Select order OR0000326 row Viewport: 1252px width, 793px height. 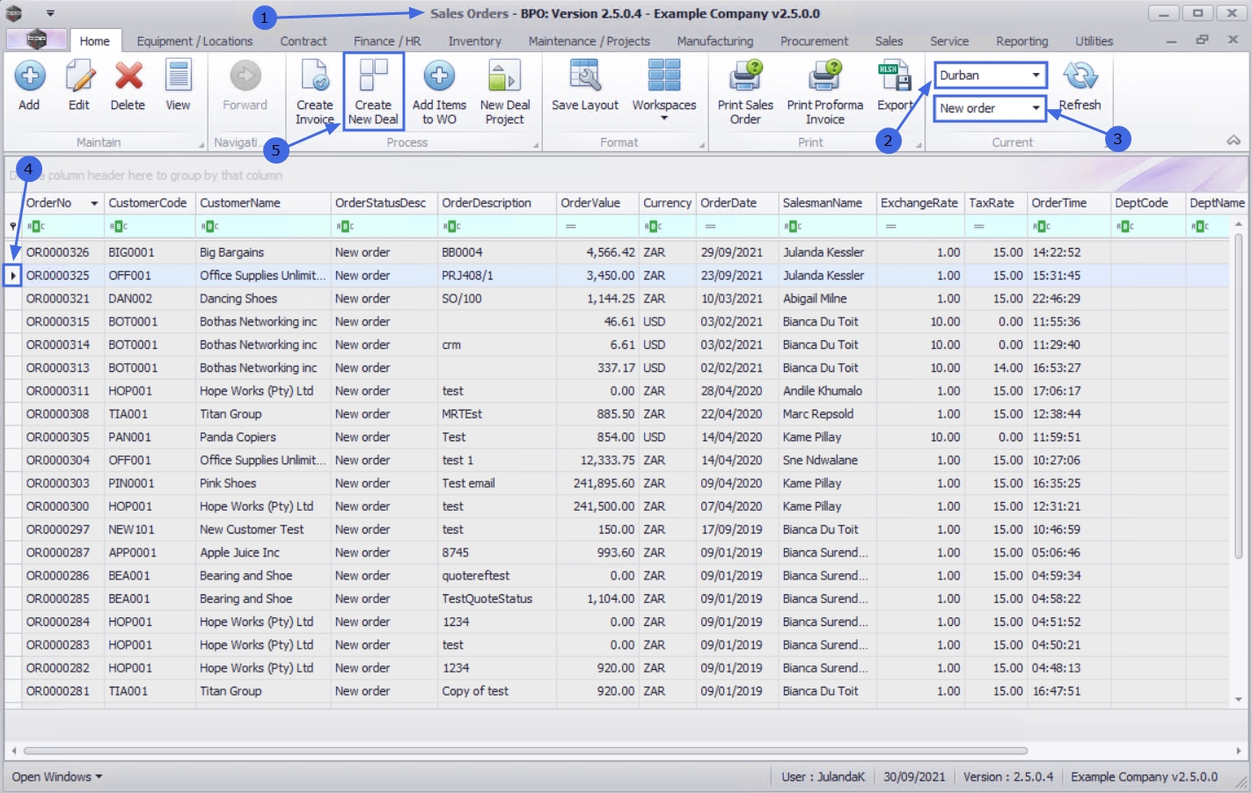click(616, 252)
